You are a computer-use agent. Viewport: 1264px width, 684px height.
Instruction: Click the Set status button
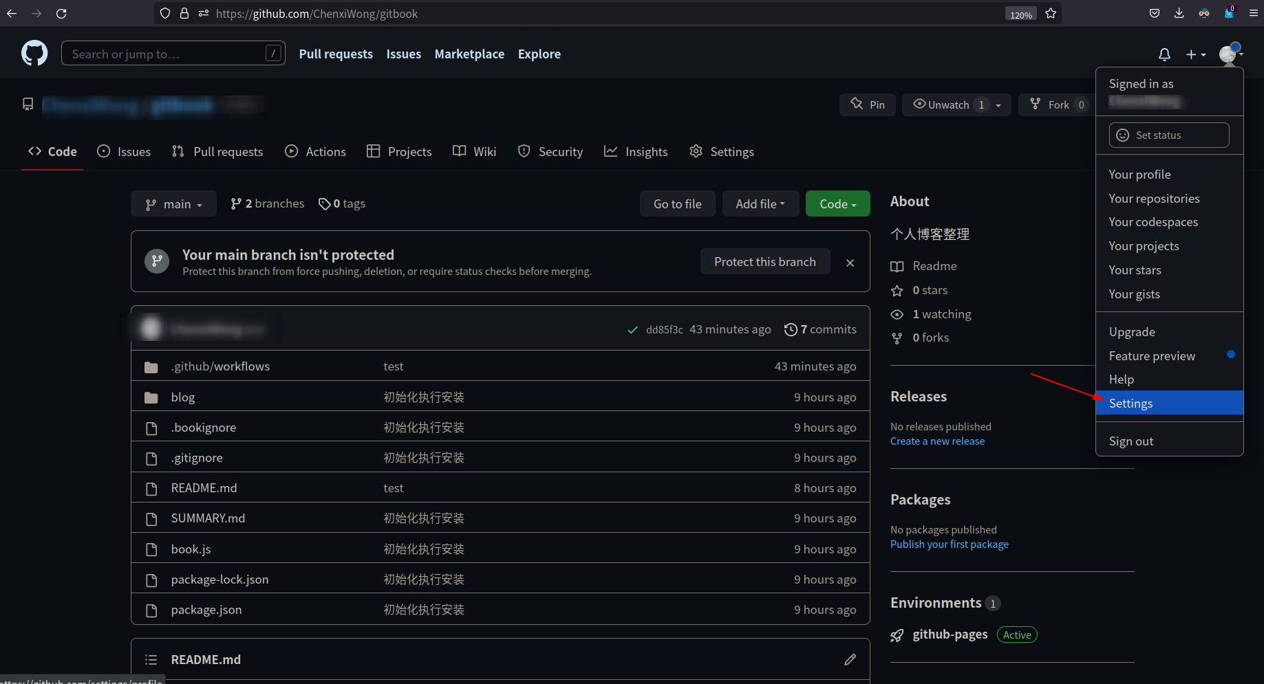tap(1169, 135)
